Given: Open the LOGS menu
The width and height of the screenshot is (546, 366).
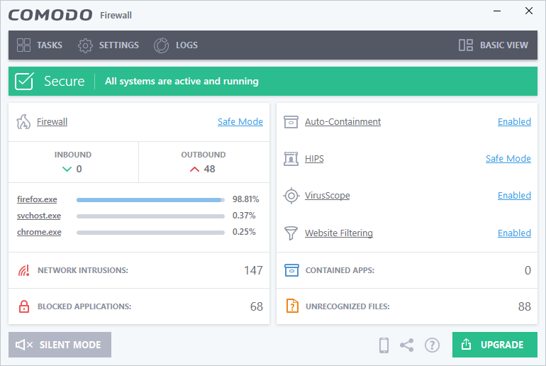Looking at the screenshot, I should [x=176, y=45].
